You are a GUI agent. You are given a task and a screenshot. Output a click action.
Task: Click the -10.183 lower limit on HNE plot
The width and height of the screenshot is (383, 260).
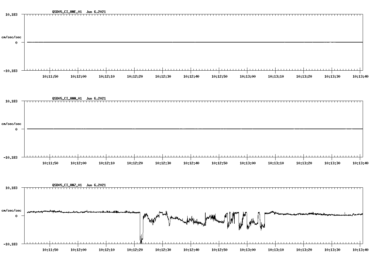(10, 71)
